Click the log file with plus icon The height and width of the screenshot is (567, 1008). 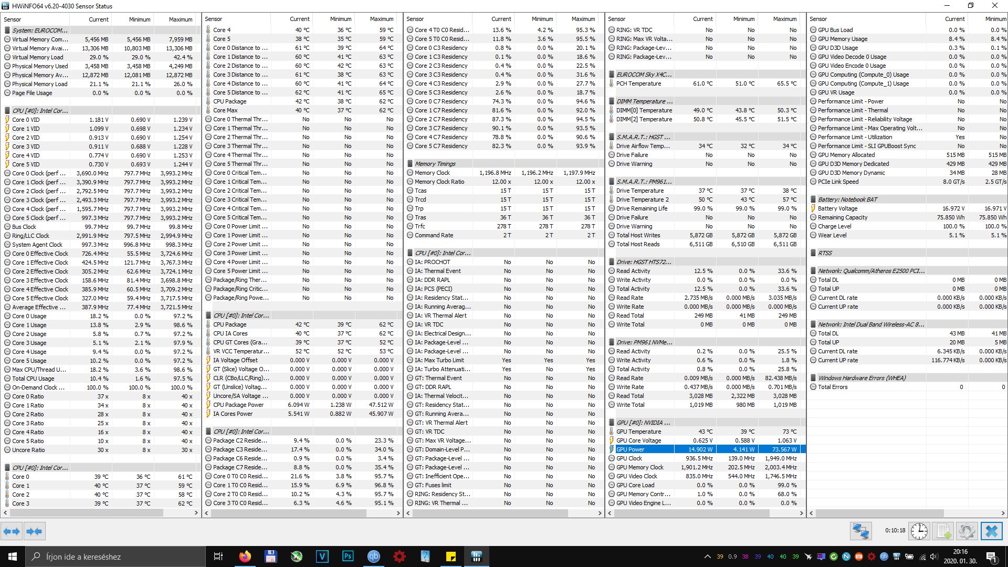943,531
